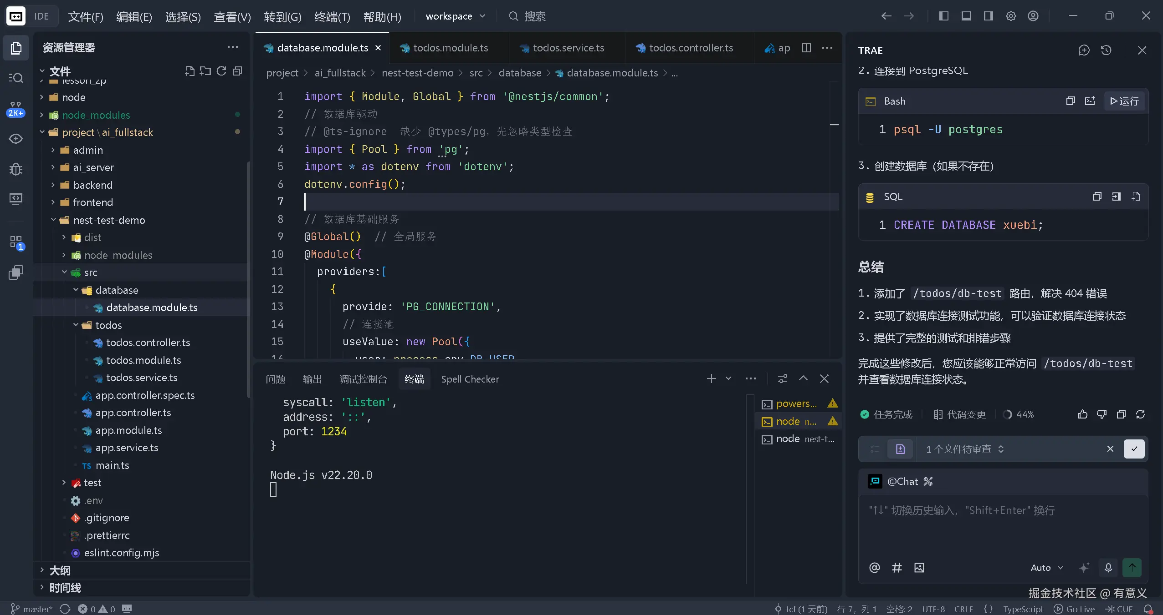Click the thumbs up feedback icon

pos(1082,414)
